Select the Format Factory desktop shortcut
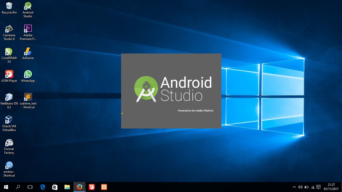The height and width of the screenshot is (192, 342). pyautogui.click(x=9, y=146)
